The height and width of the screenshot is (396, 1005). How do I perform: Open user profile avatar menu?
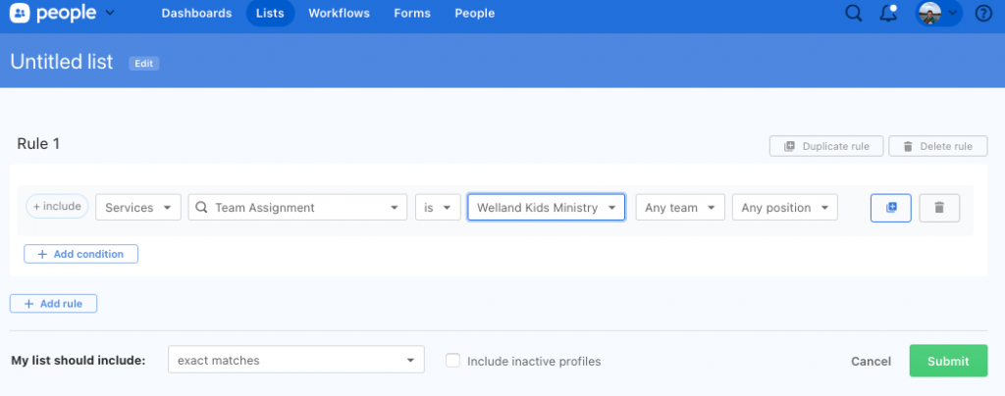938,14
